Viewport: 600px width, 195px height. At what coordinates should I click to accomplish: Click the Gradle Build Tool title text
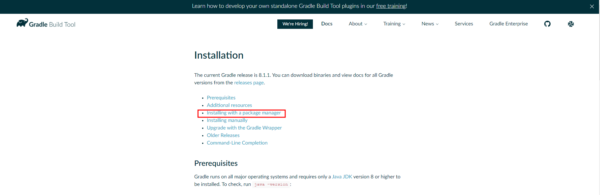[x=52, y=24]
